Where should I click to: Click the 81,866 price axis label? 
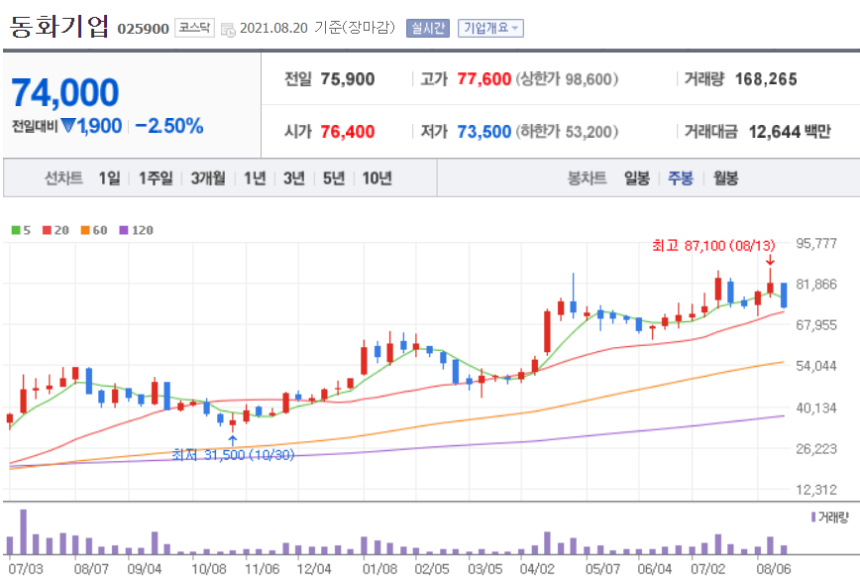816,285
